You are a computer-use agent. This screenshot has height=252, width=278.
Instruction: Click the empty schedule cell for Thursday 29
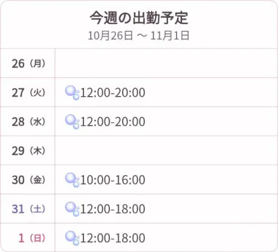tap(166, 150)
